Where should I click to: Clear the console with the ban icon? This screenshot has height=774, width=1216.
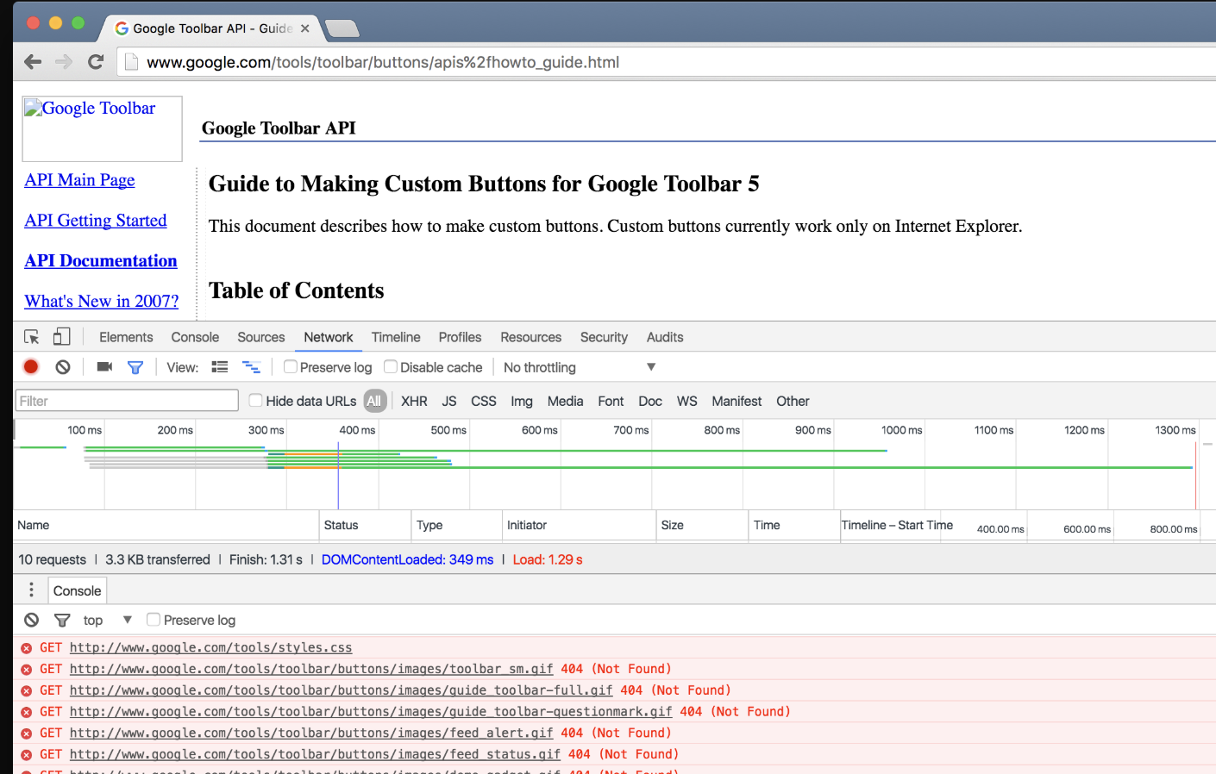click(32, 620)
